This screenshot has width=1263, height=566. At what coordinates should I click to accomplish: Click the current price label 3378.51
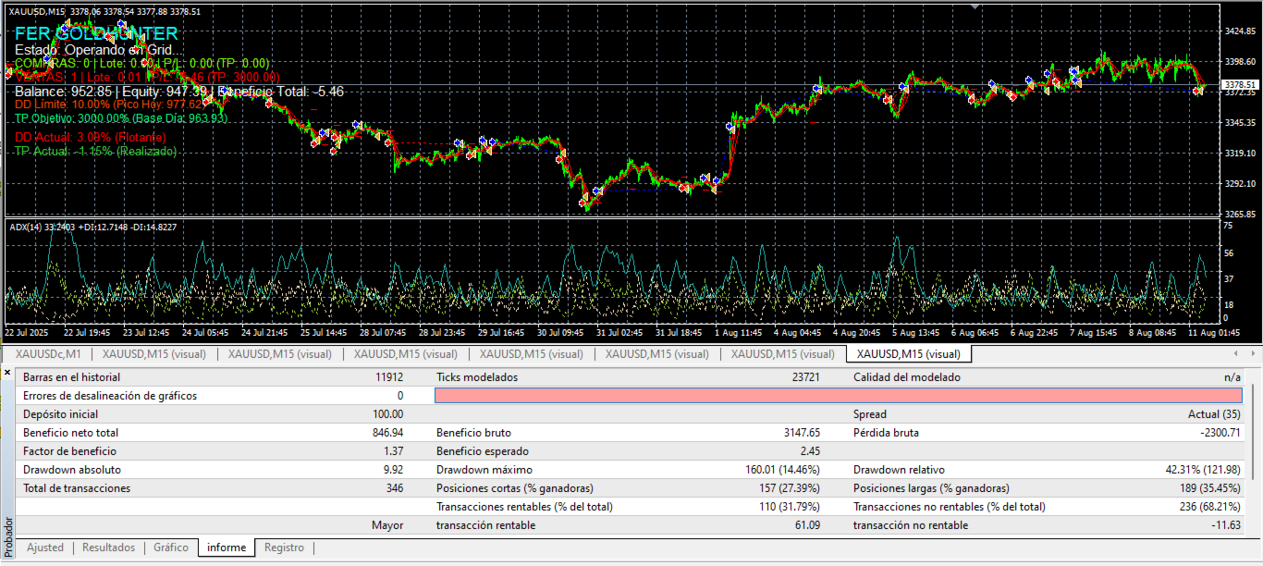(1239, 84)
